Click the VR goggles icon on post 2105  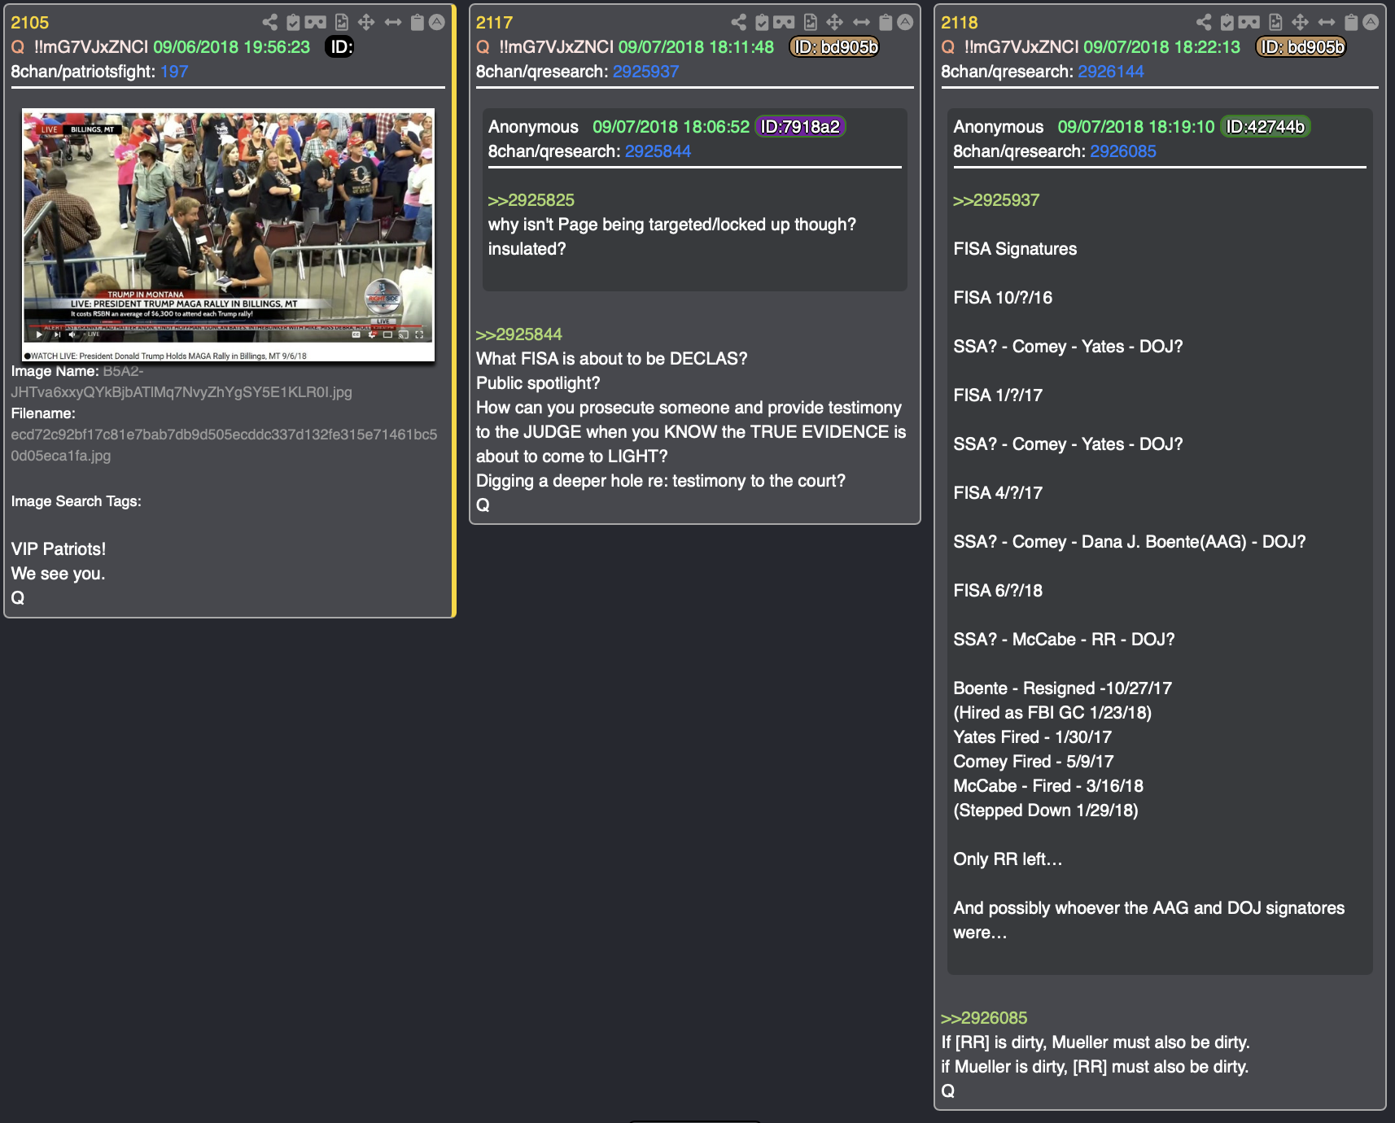[x=316, y=23]
